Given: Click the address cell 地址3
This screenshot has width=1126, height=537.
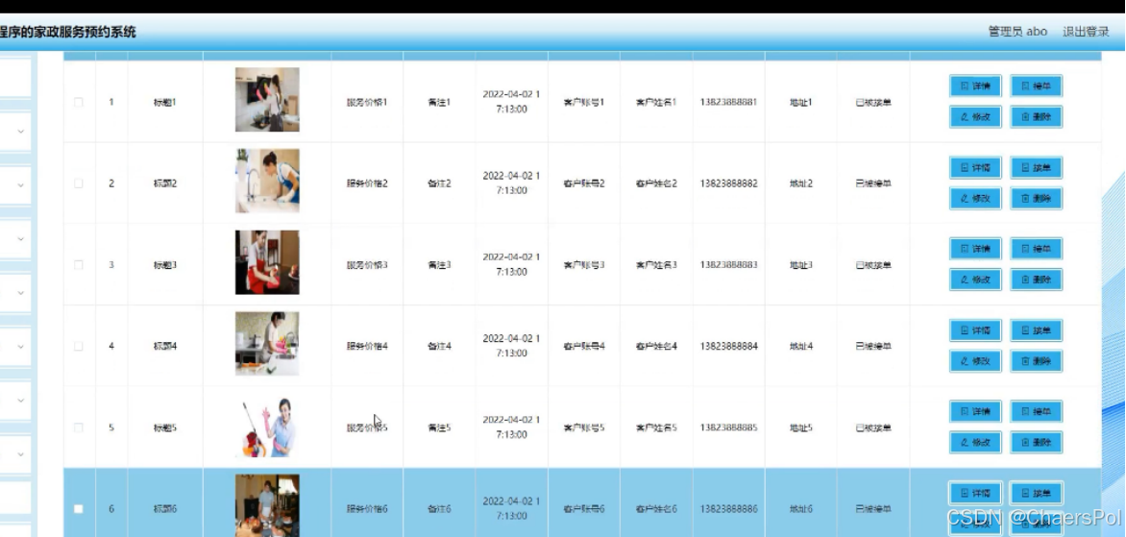Looking at the screenshot, I should tap(801, 265).
